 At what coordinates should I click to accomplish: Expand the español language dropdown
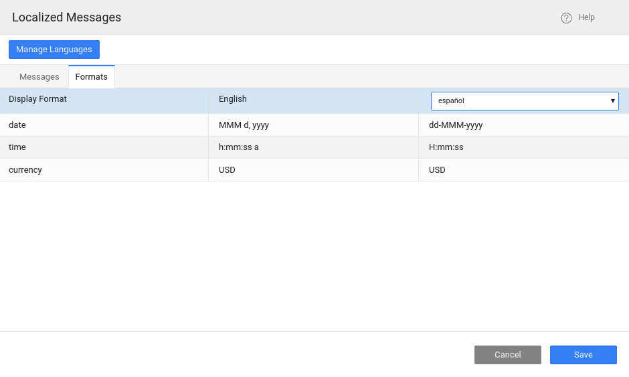(525, 101)
